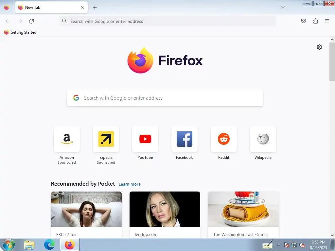Focus the toolbar address bar field
335x251 pixels.
coord(168,21)
